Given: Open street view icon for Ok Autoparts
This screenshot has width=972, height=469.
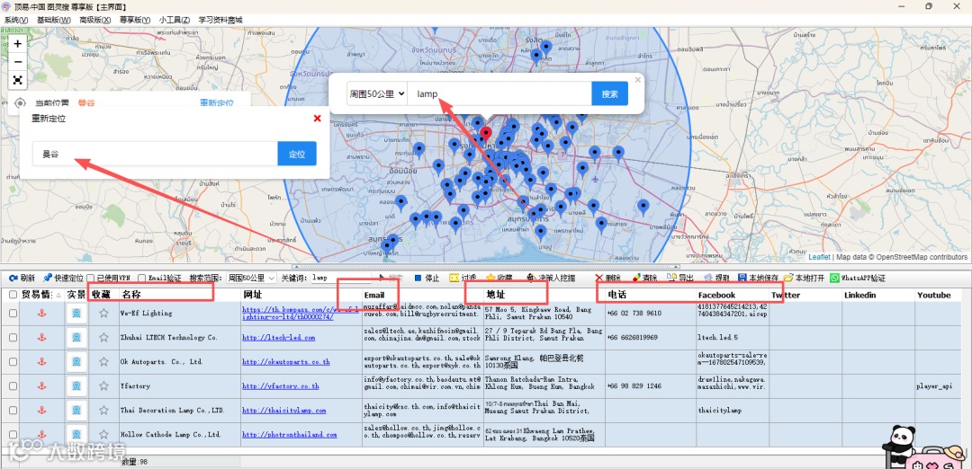Looking at the screenshot, I should coord(76,362).
